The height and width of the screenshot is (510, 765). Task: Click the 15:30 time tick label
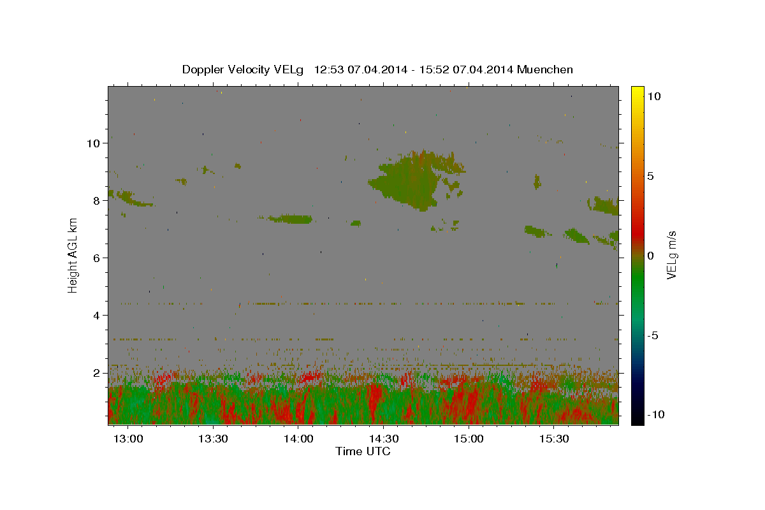(555, 439)
